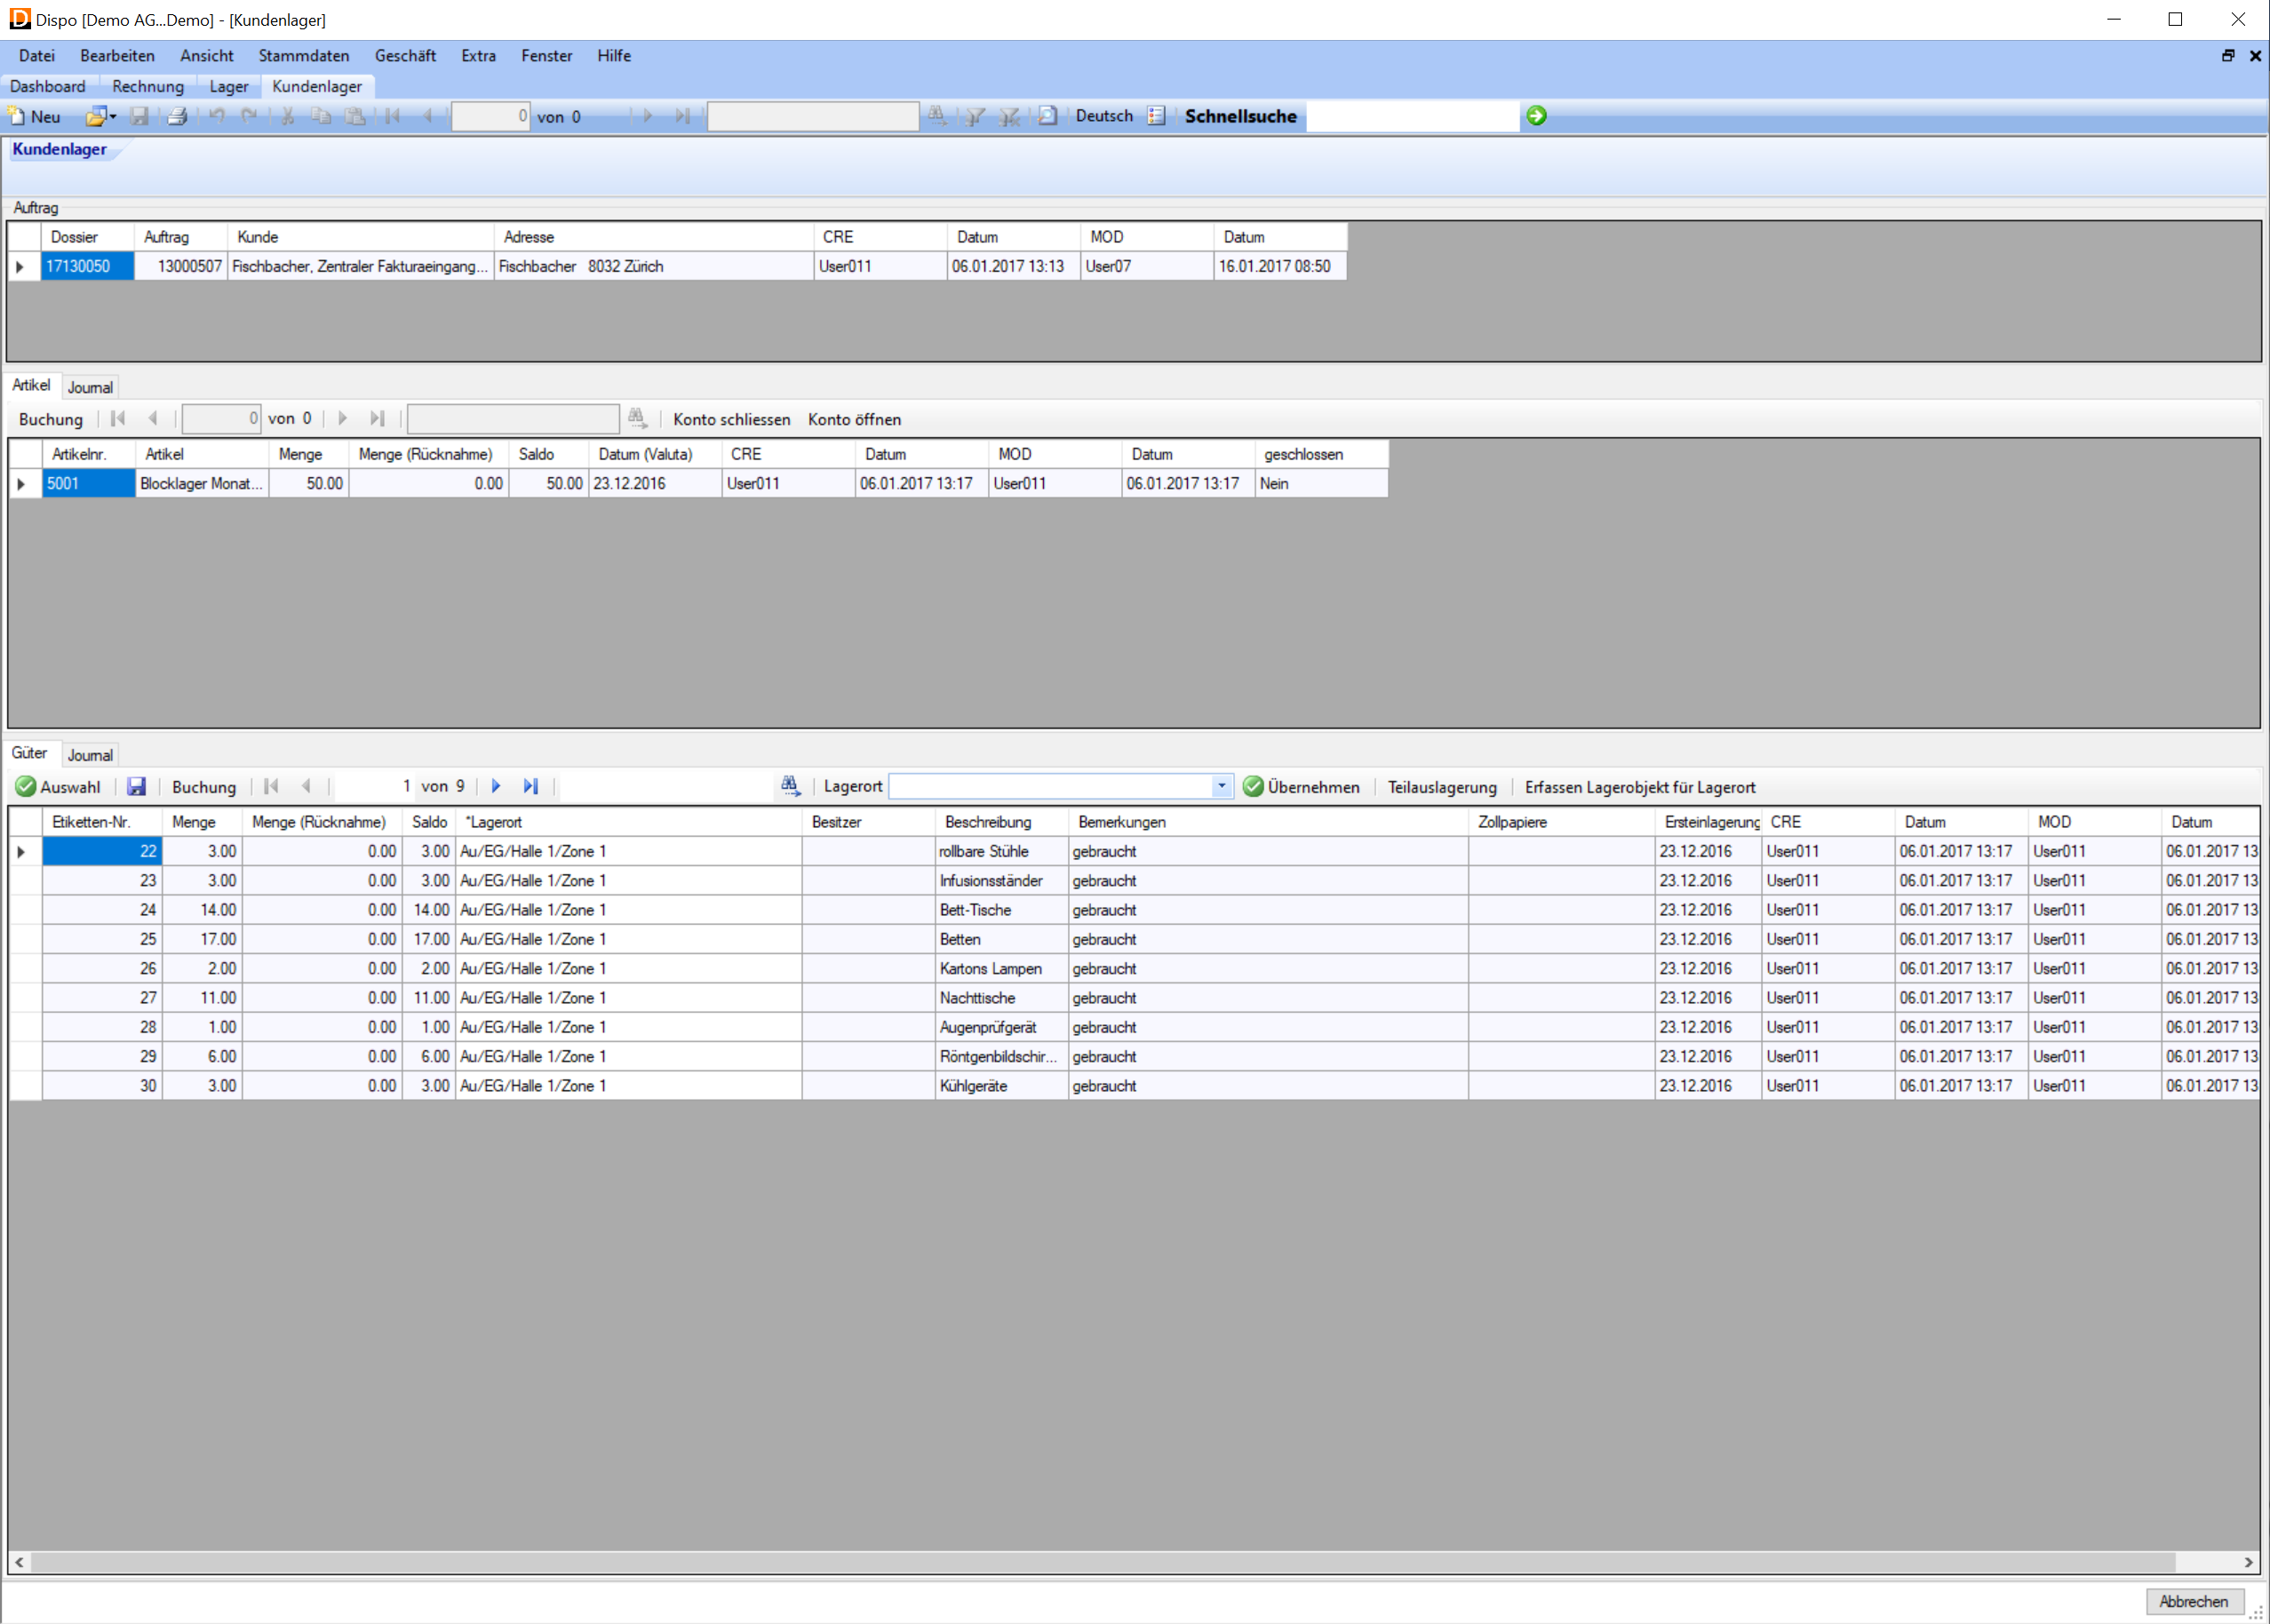Click the first-record navigation icon in main toolbar

tap(393, 116)
